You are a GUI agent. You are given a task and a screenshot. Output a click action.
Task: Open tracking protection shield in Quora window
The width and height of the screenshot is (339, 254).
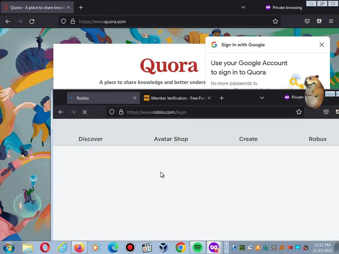coord(63,21)
